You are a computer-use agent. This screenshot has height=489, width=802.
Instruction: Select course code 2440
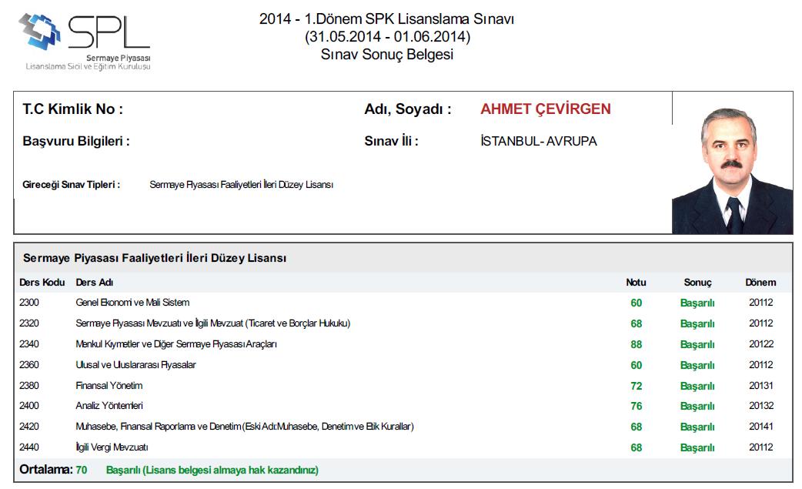(x=29, y=447)
